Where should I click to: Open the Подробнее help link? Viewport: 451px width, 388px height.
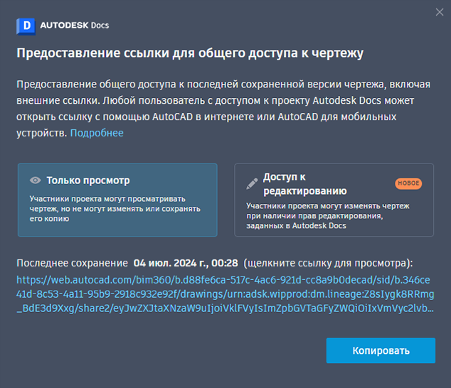97,133
